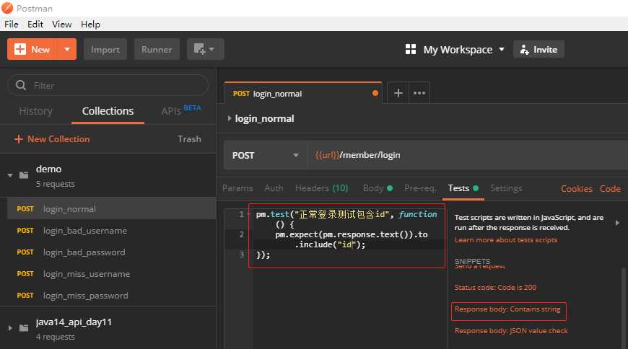Focus the sidebar Filter search field
The width and height of the screenshot is (628, 349).
pyautogui.click(x=108, y=85)
